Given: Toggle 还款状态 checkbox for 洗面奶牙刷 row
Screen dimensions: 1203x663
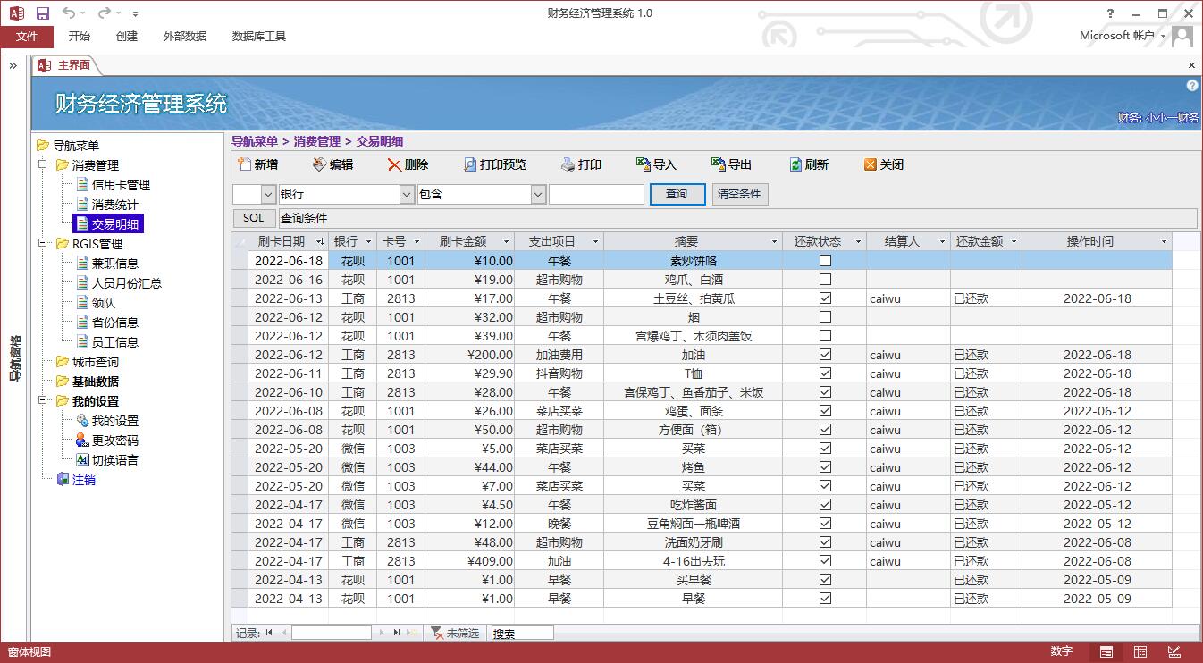Looking at the screenshot, I should tap(825, 542).
